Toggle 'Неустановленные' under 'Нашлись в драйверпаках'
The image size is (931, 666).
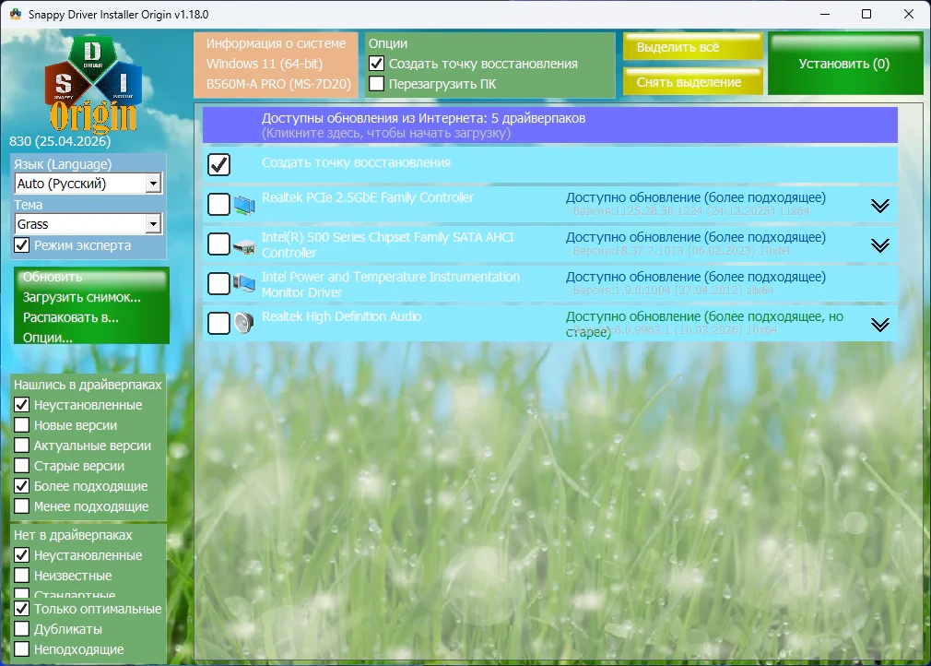click(x=21, y=405)
